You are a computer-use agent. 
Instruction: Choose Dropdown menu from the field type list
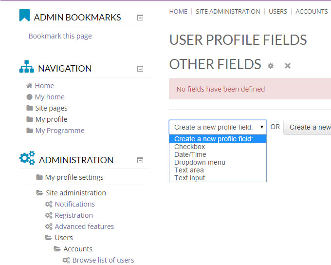tap(218, 162)
